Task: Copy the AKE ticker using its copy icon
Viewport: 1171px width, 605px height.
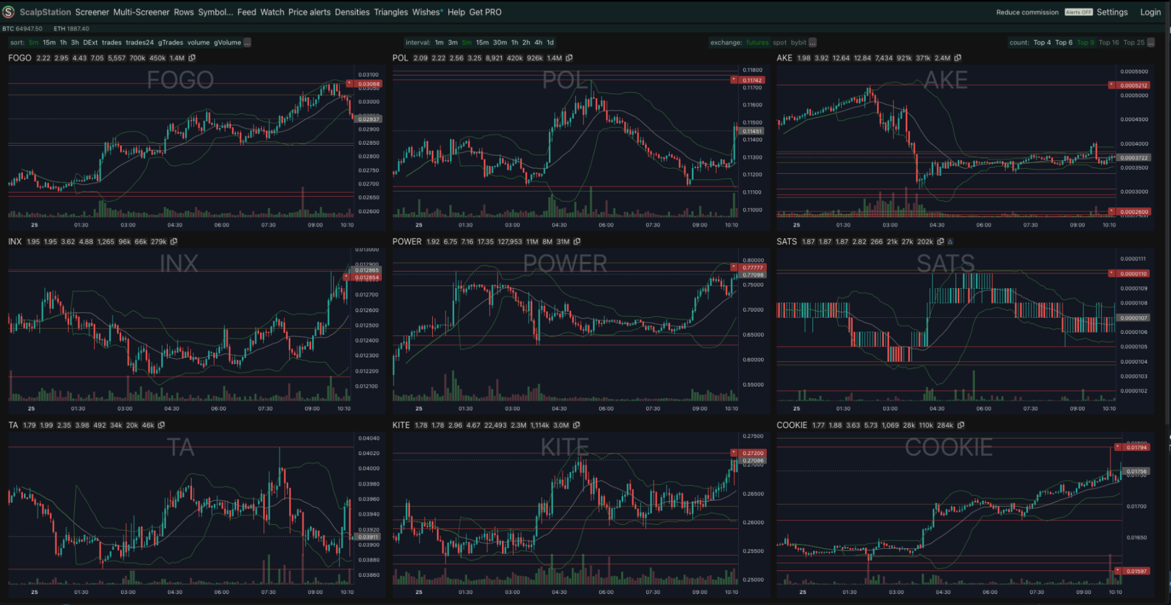Action: [x=958, y=58]
